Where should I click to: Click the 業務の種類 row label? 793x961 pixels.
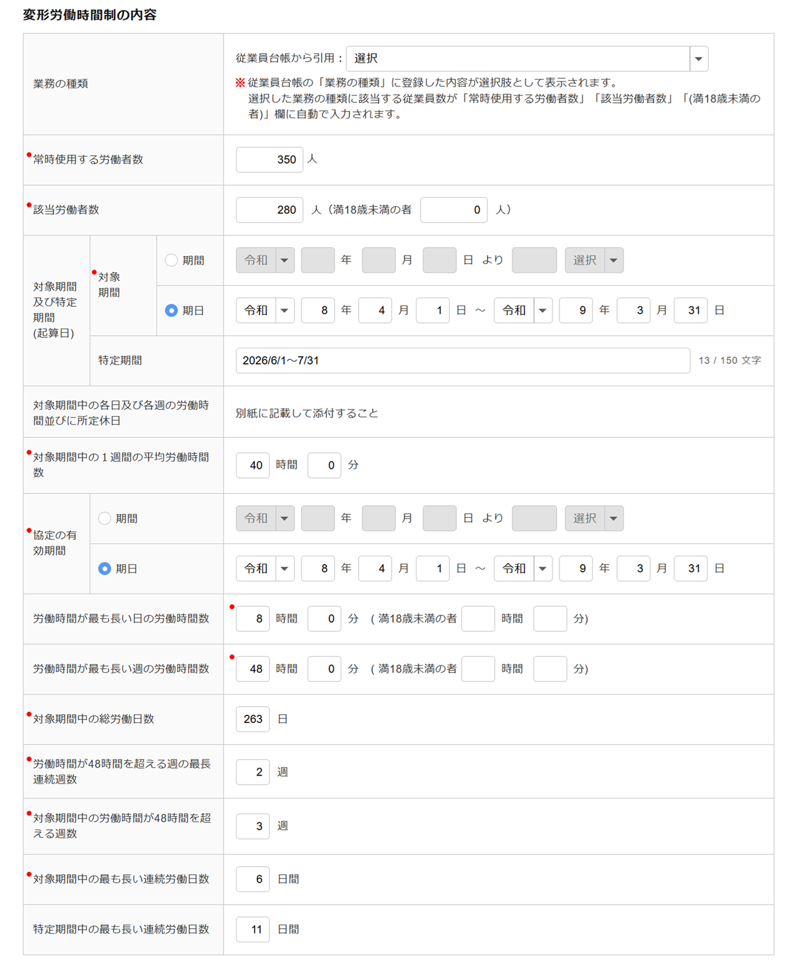[61, 84]
